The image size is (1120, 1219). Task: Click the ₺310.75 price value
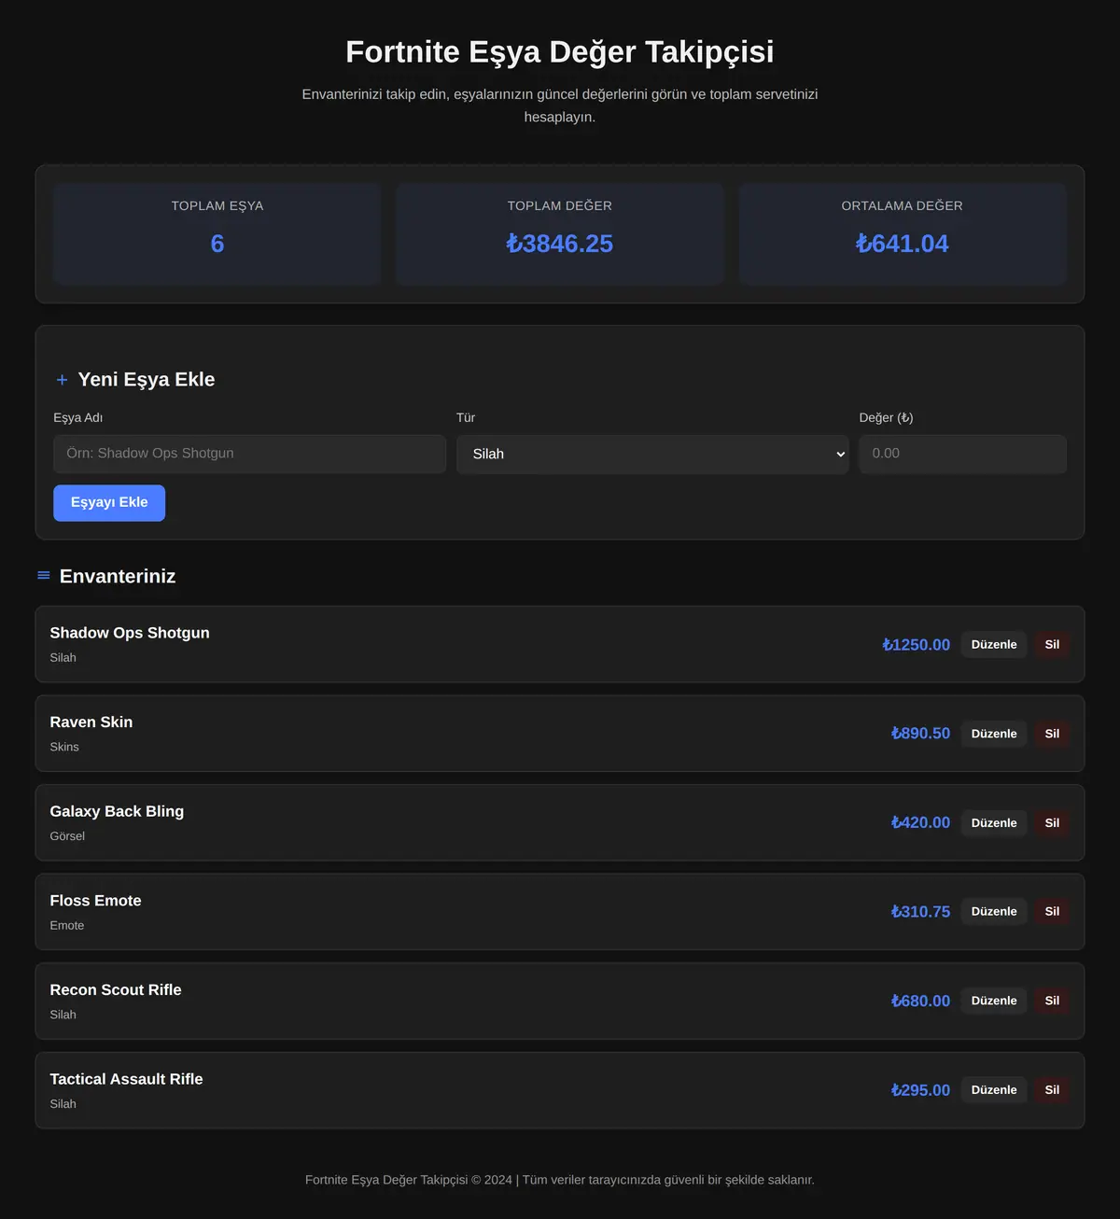(920, 912)
